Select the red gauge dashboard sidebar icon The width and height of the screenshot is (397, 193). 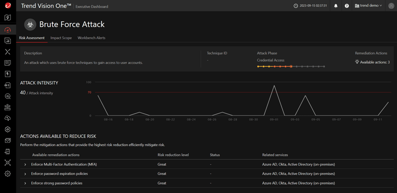[x=8, y=30]
